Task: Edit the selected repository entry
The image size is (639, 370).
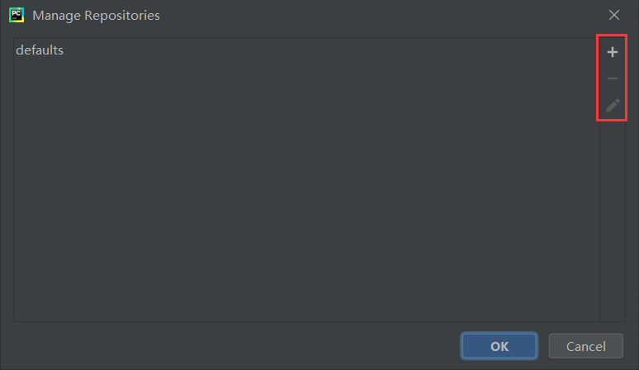Action: (x=612, y=106)
